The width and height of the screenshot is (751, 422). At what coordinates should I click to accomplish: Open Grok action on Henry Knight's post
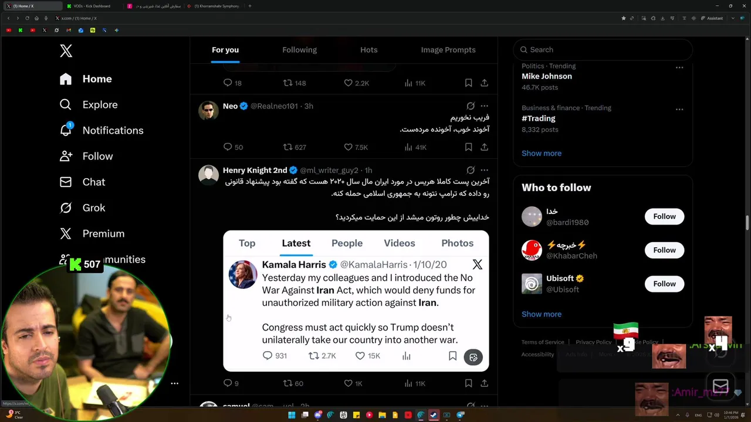pos(471,170)
